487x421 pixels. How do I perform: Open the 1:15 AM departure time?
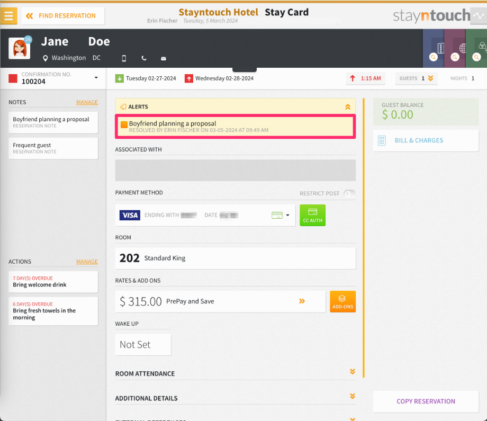click(x=366, y=78)
